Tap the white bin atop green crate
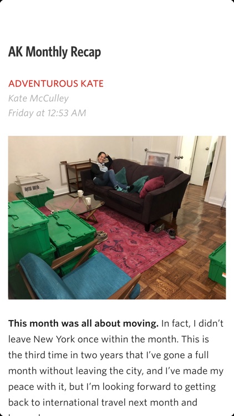 (31, 185)
